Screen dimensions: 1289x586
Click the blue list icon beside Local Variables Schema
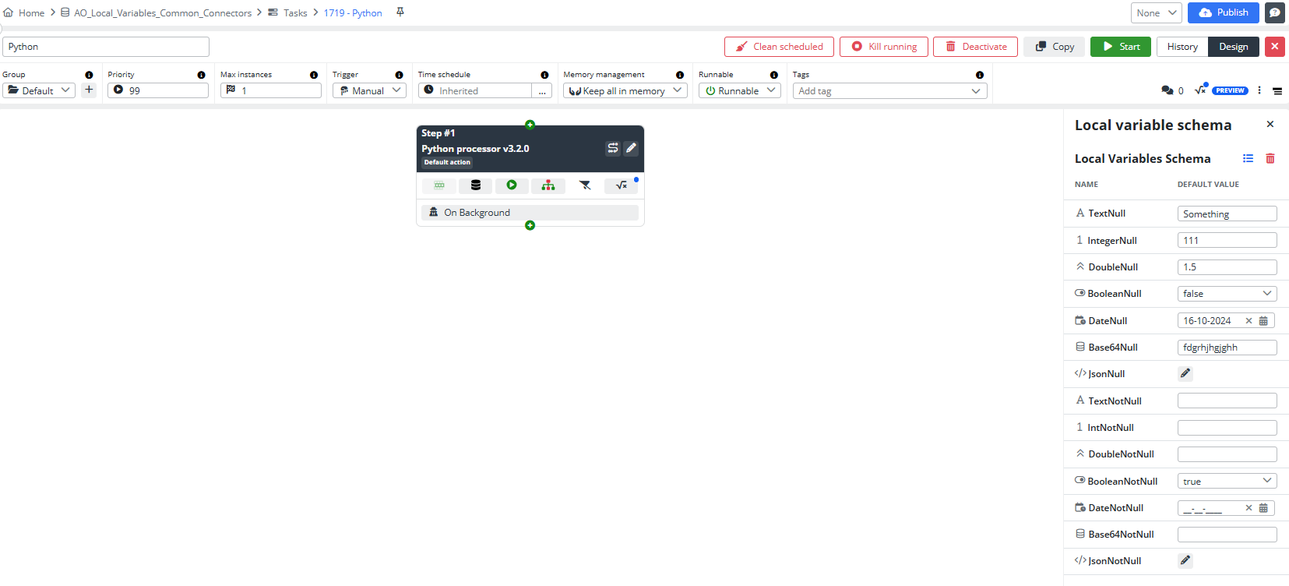1248,159
